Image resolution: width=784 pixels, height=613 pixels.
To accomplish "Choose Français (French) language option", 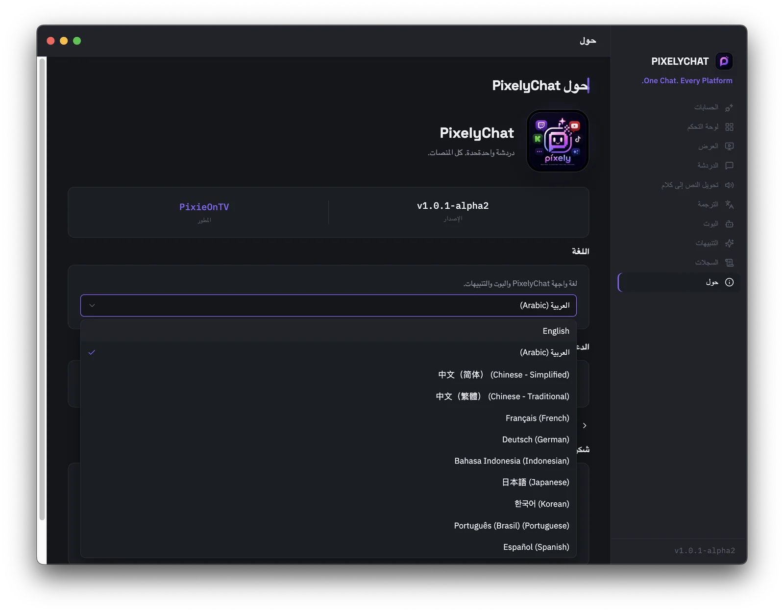I will 328,418.
